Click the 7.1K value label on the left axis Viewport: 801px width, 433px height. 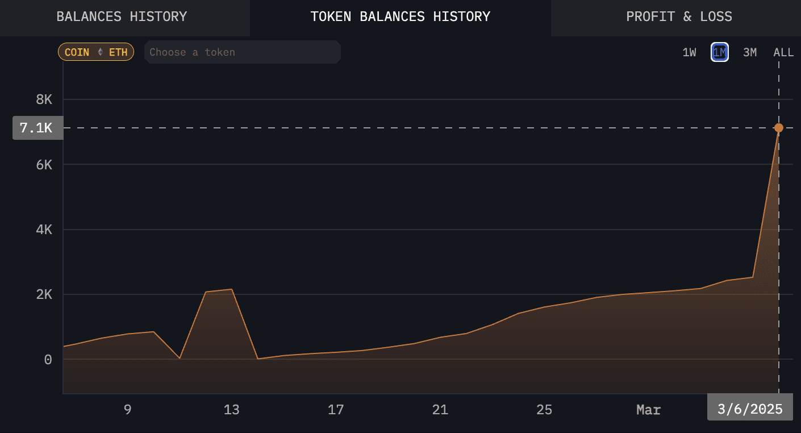[x=37, y=127]
